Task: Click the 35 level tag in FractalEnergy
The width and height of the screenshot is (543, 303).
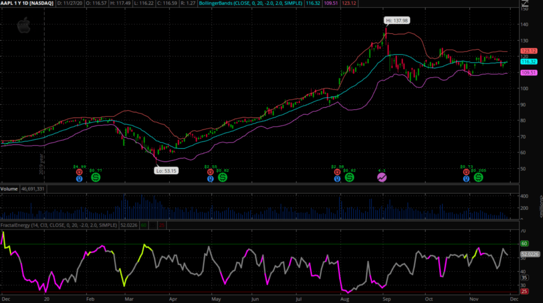Action: (524, 278)
